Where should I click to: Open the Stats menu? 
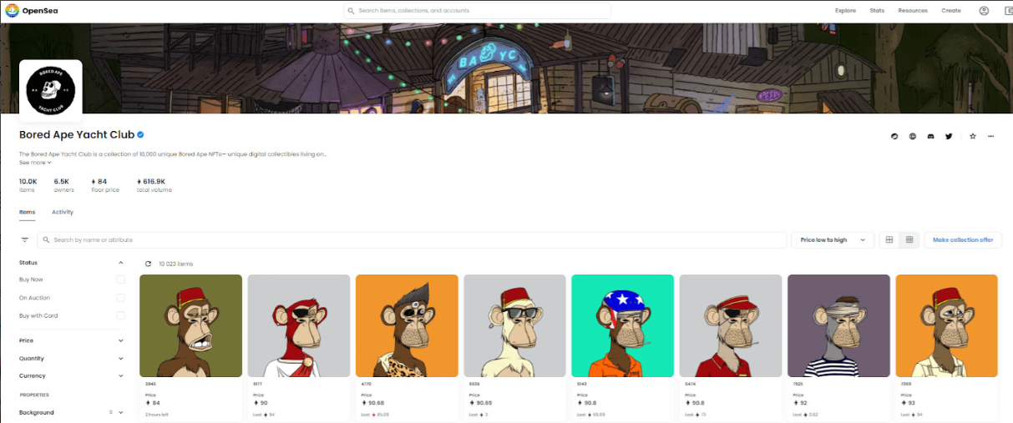(x=877, y=11)
